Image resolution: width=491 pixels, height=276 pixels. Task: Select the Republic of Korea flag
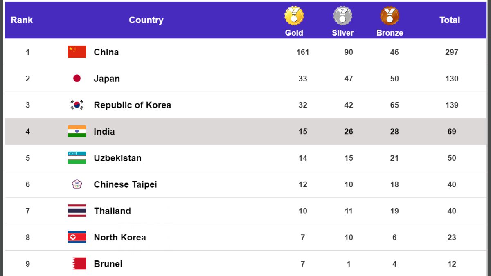(x=77, y=105)
